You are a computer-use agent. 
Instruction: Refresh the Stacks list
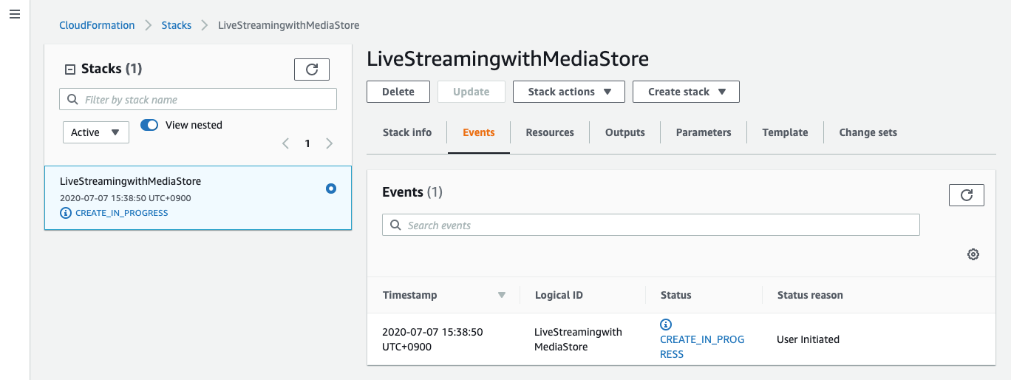312,69
